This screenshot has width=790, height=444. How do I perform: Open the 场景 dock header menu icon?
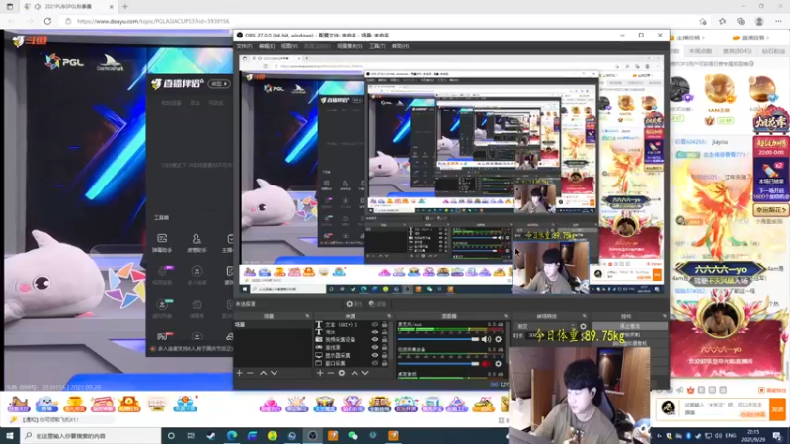(x=307, y=316)
